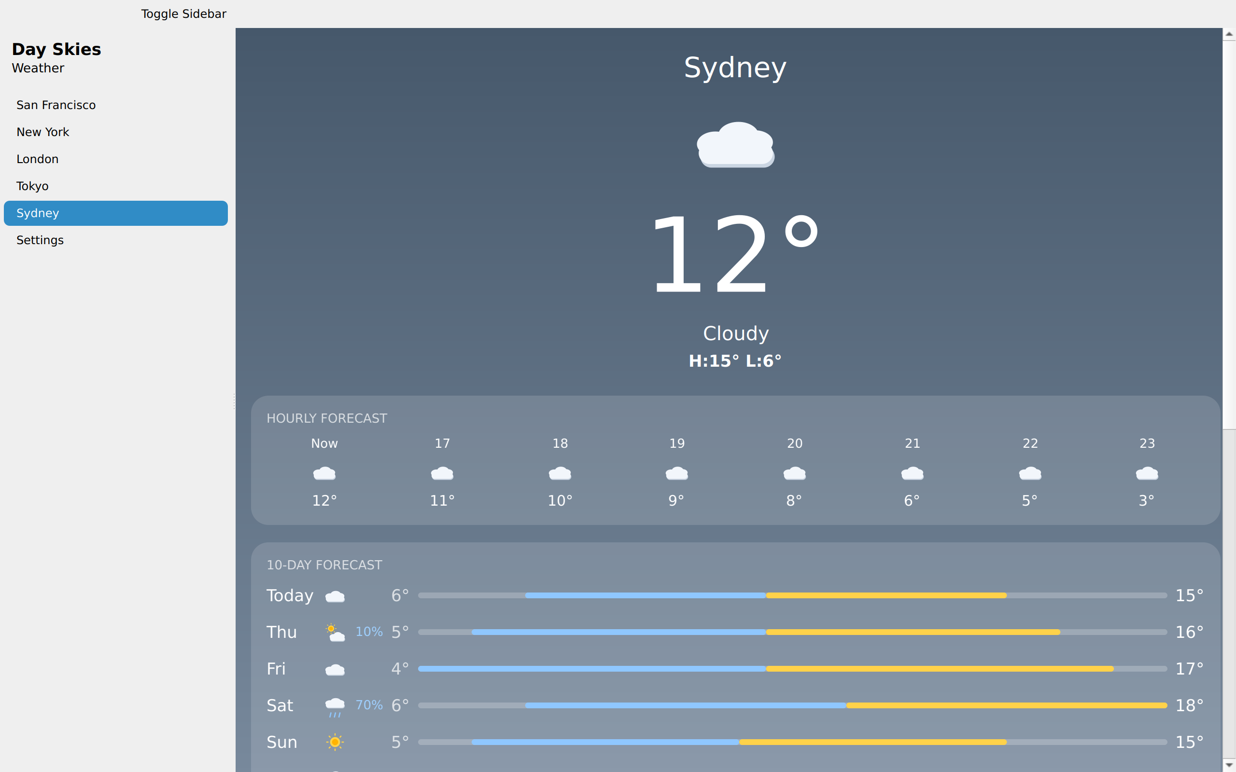Click the HOURLY FORECAST heading
This screenshot has height=772, width=1236.
tap(327, 418)
